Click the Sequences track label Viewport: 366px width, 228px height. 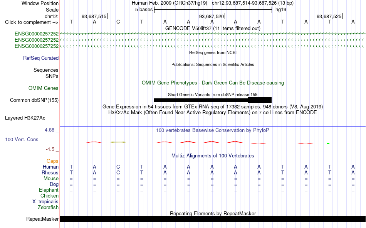46,70
